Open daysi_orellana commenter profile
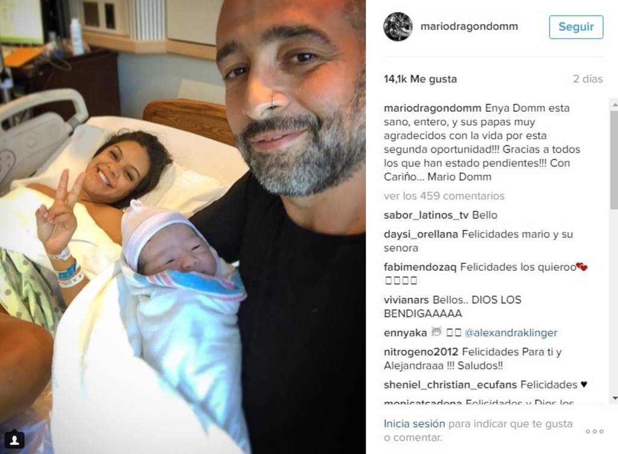 click(421, 234)
